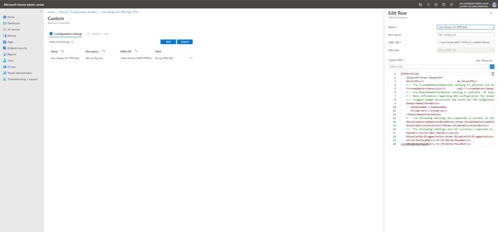Screen dimensions: 498x232
Task: Click into the OMA-URI input field
Action: (465, 42)
